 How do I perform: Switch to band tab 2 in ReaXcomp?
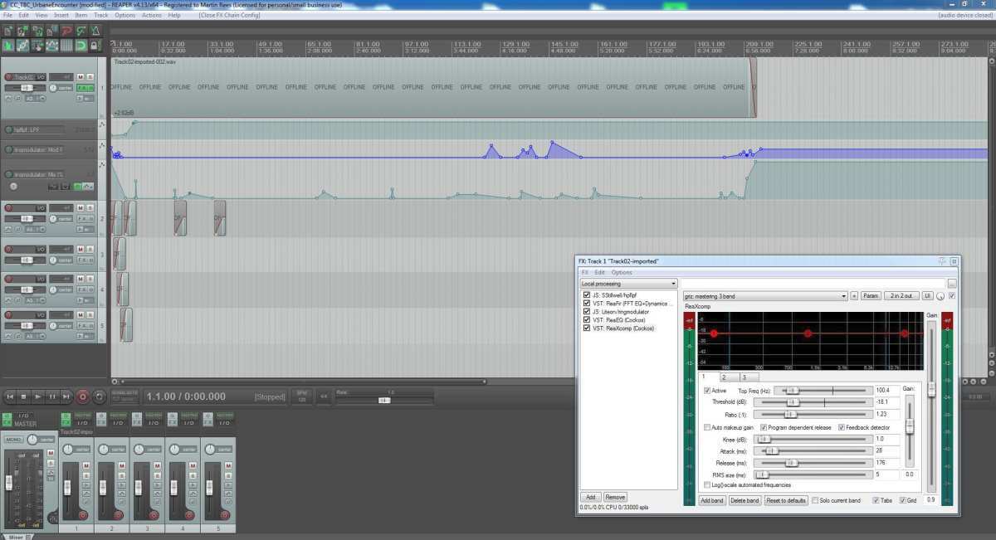[x=722, y=377]
